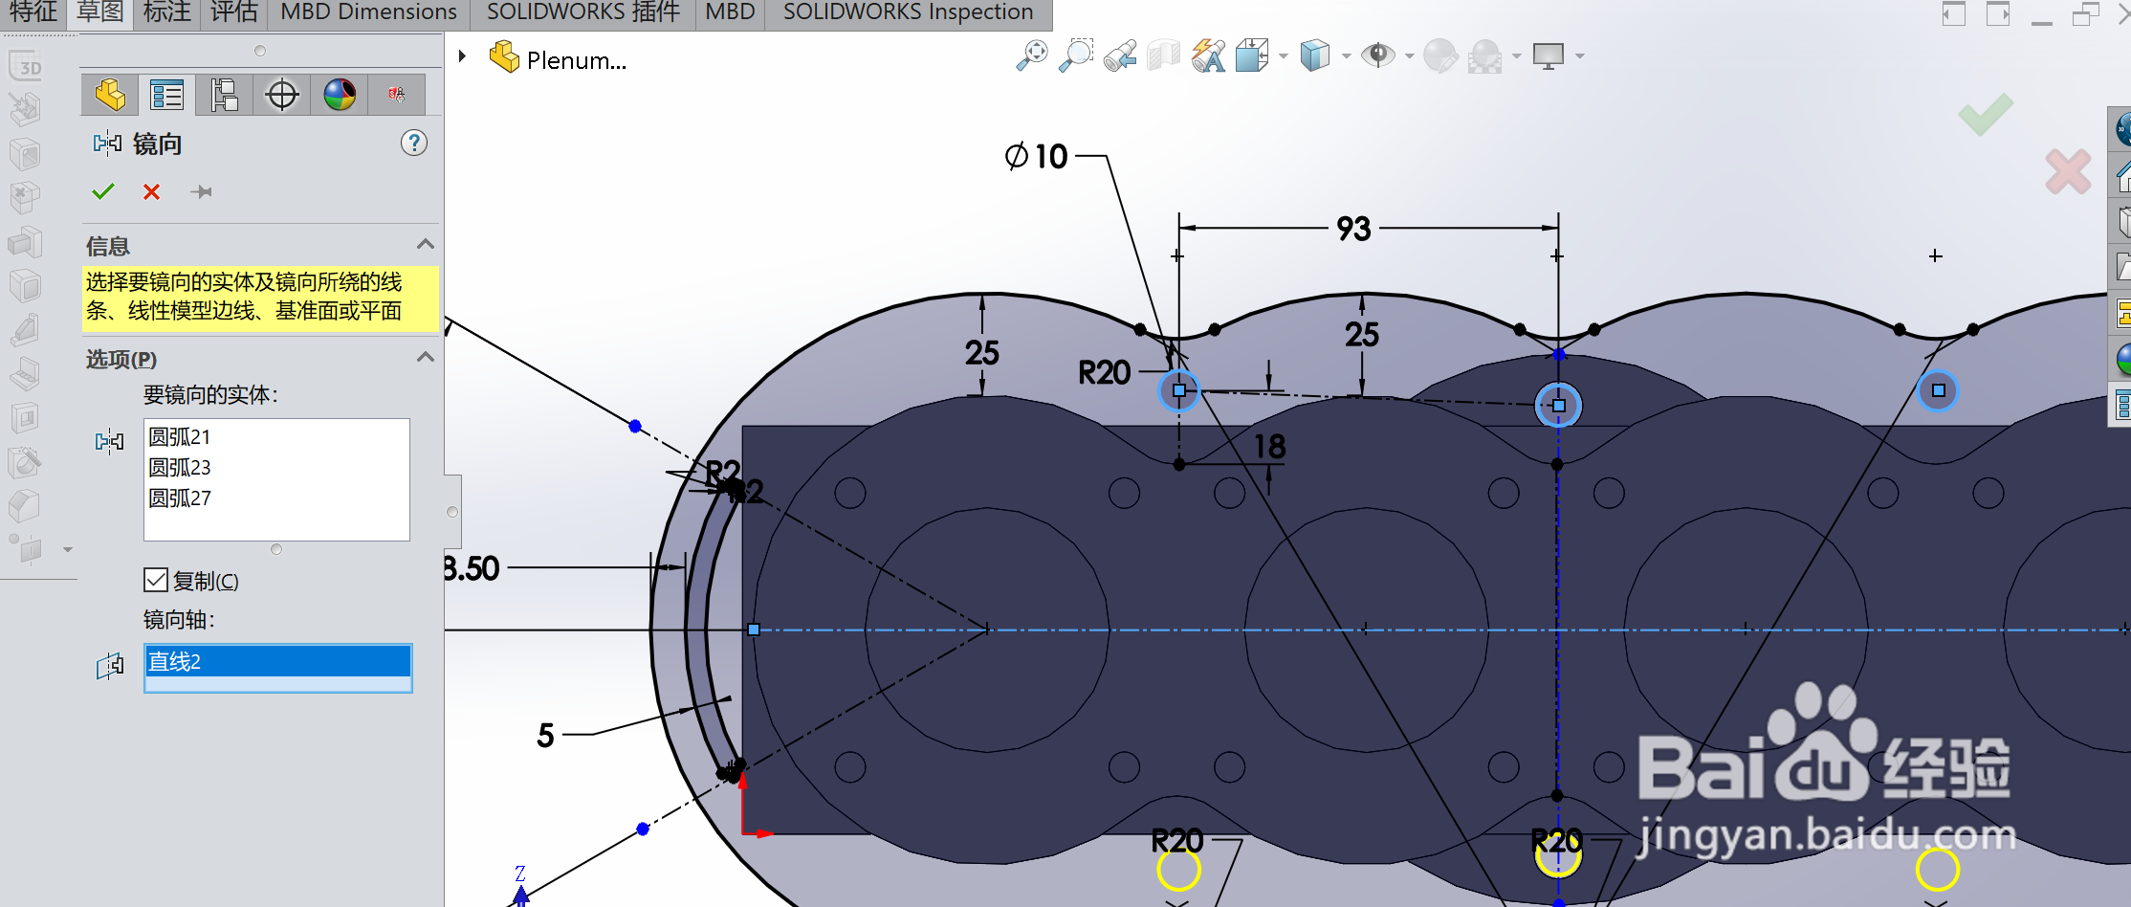Image resolution: width=2131 pixels, height=907 pixels.
Task: Switch to the PropertyManager tab
Action: tap(166, 95)
